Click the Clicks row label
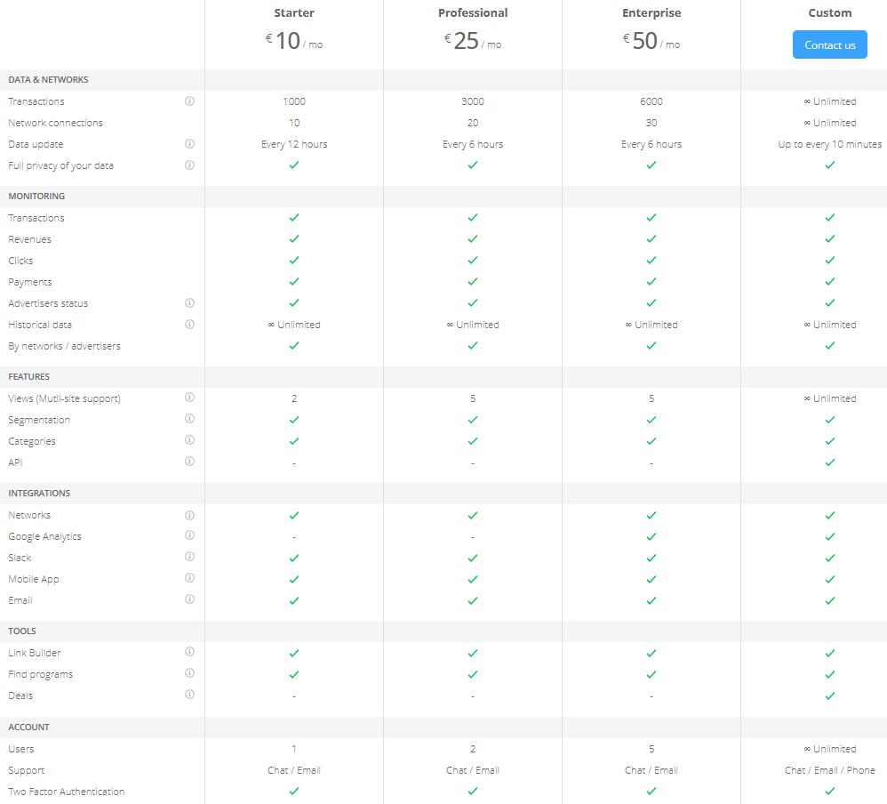The image size is (887, 804). [x=21, y=261]
